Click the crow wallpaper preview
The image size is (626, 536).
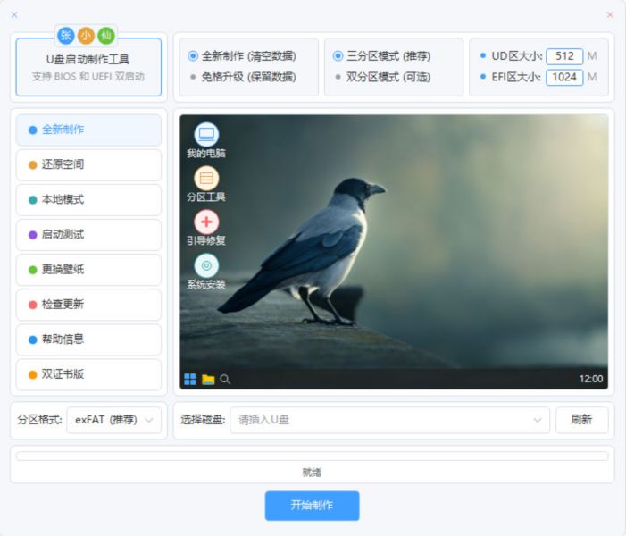394,252
